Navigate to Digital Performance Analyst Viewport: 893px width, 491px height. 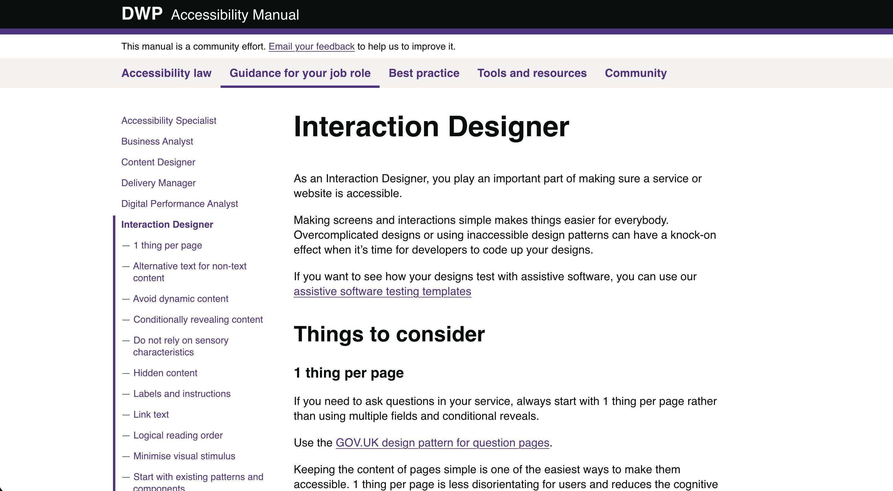(180, 204)
